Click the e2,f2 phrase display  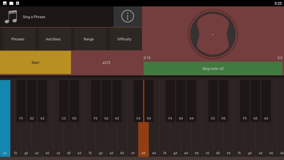tap(106, 62)
